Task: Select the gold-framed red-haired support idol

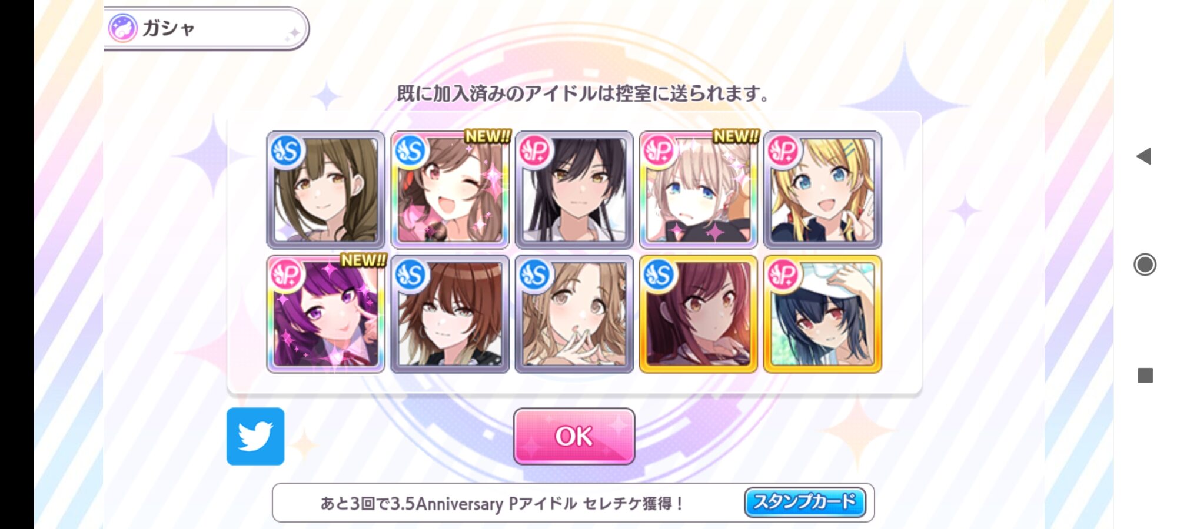Action: pos(698,314)
